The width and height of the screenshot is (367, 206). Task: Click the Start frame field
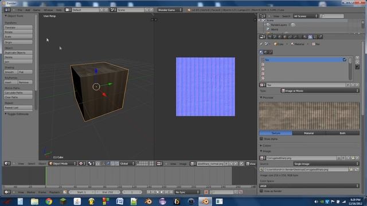[82, 192]
